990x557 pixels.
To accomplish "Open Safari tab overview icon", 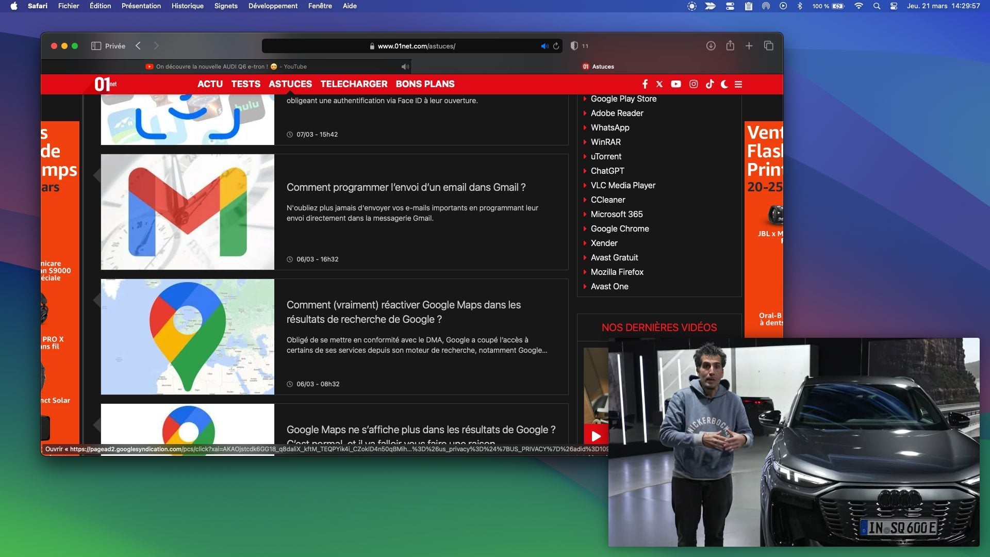I will point(769,46).
